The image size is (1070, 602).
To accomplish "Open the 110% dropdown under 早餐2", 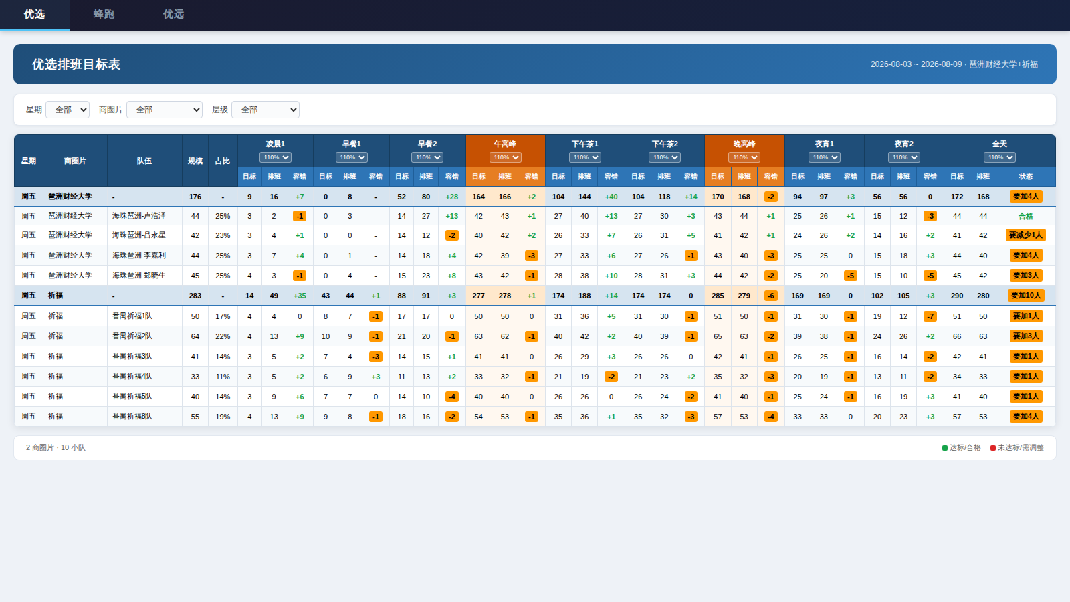I will (x=427, y=157).
